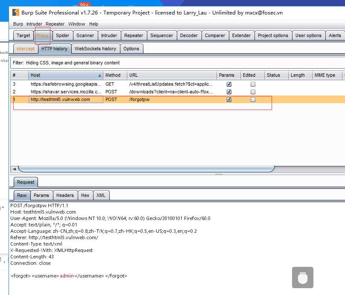Sort by the Host column header
Viewport: 345px width, 295px height.
[x=66, y=75]
